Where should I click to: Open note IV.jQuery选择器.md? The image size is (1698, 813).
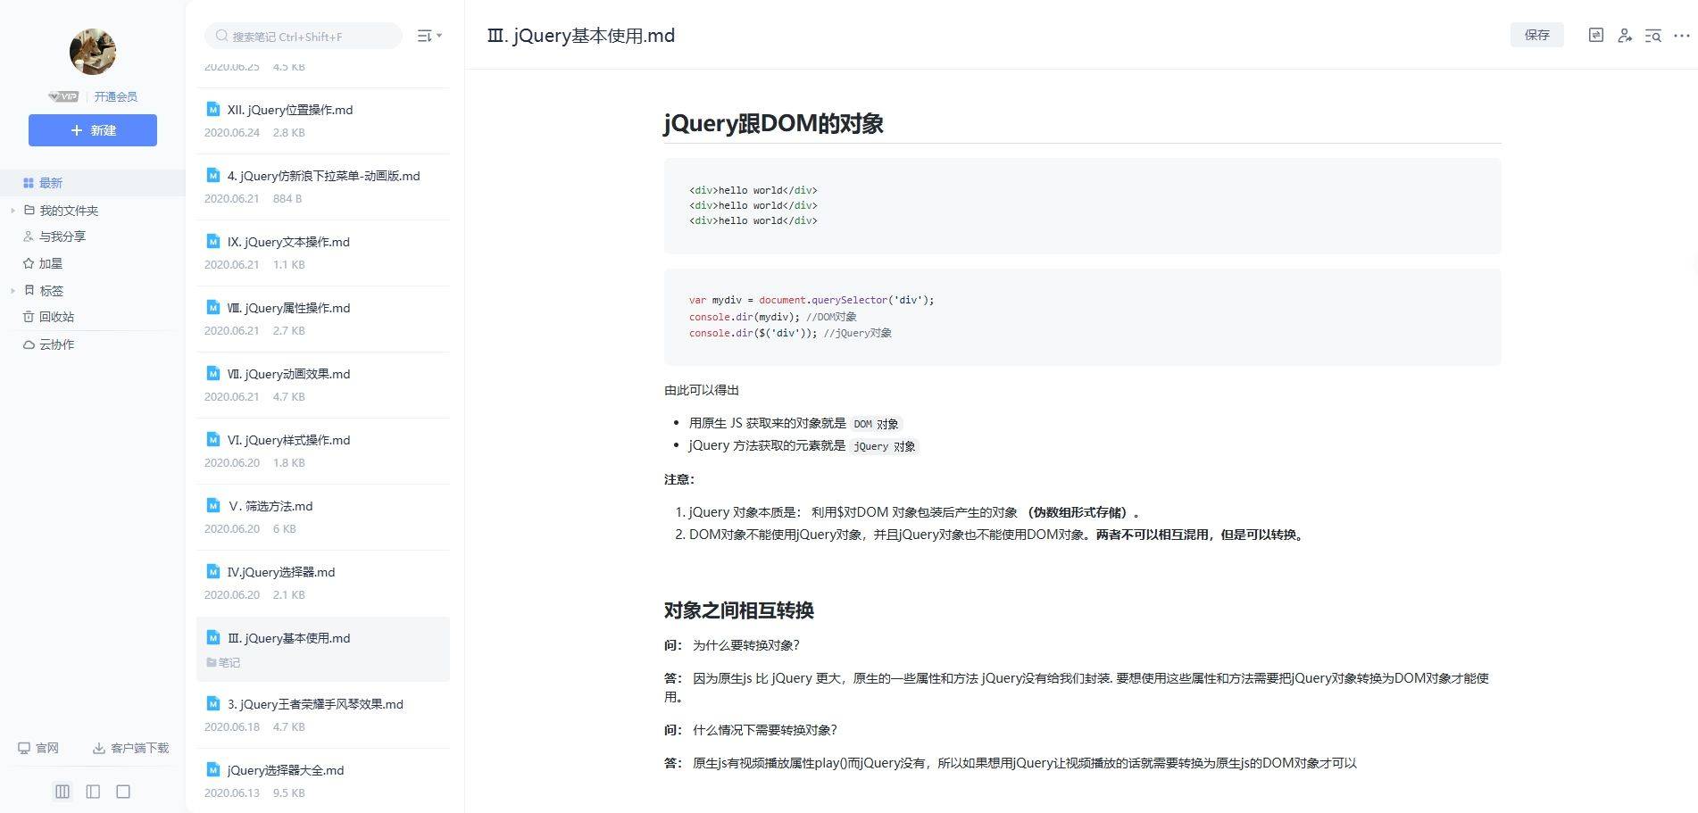323,583
